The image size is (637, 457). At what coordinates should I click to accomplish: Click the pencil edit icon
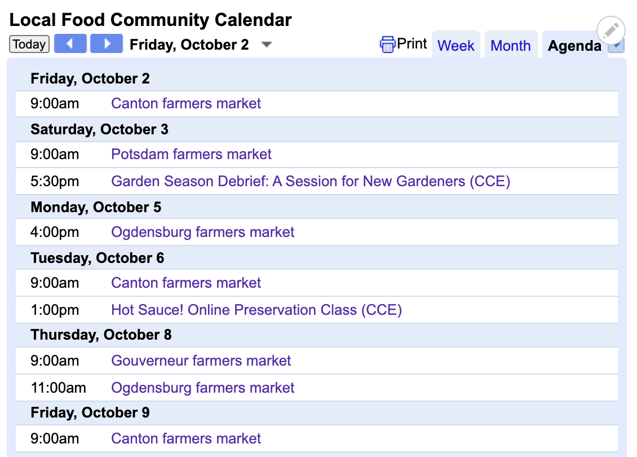611,30
